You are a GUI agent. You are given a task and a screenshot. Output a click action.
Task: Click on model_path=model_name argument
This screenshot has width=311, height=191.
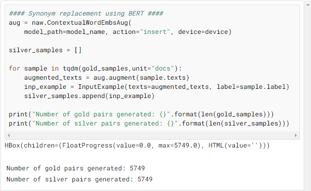(65, 32)
